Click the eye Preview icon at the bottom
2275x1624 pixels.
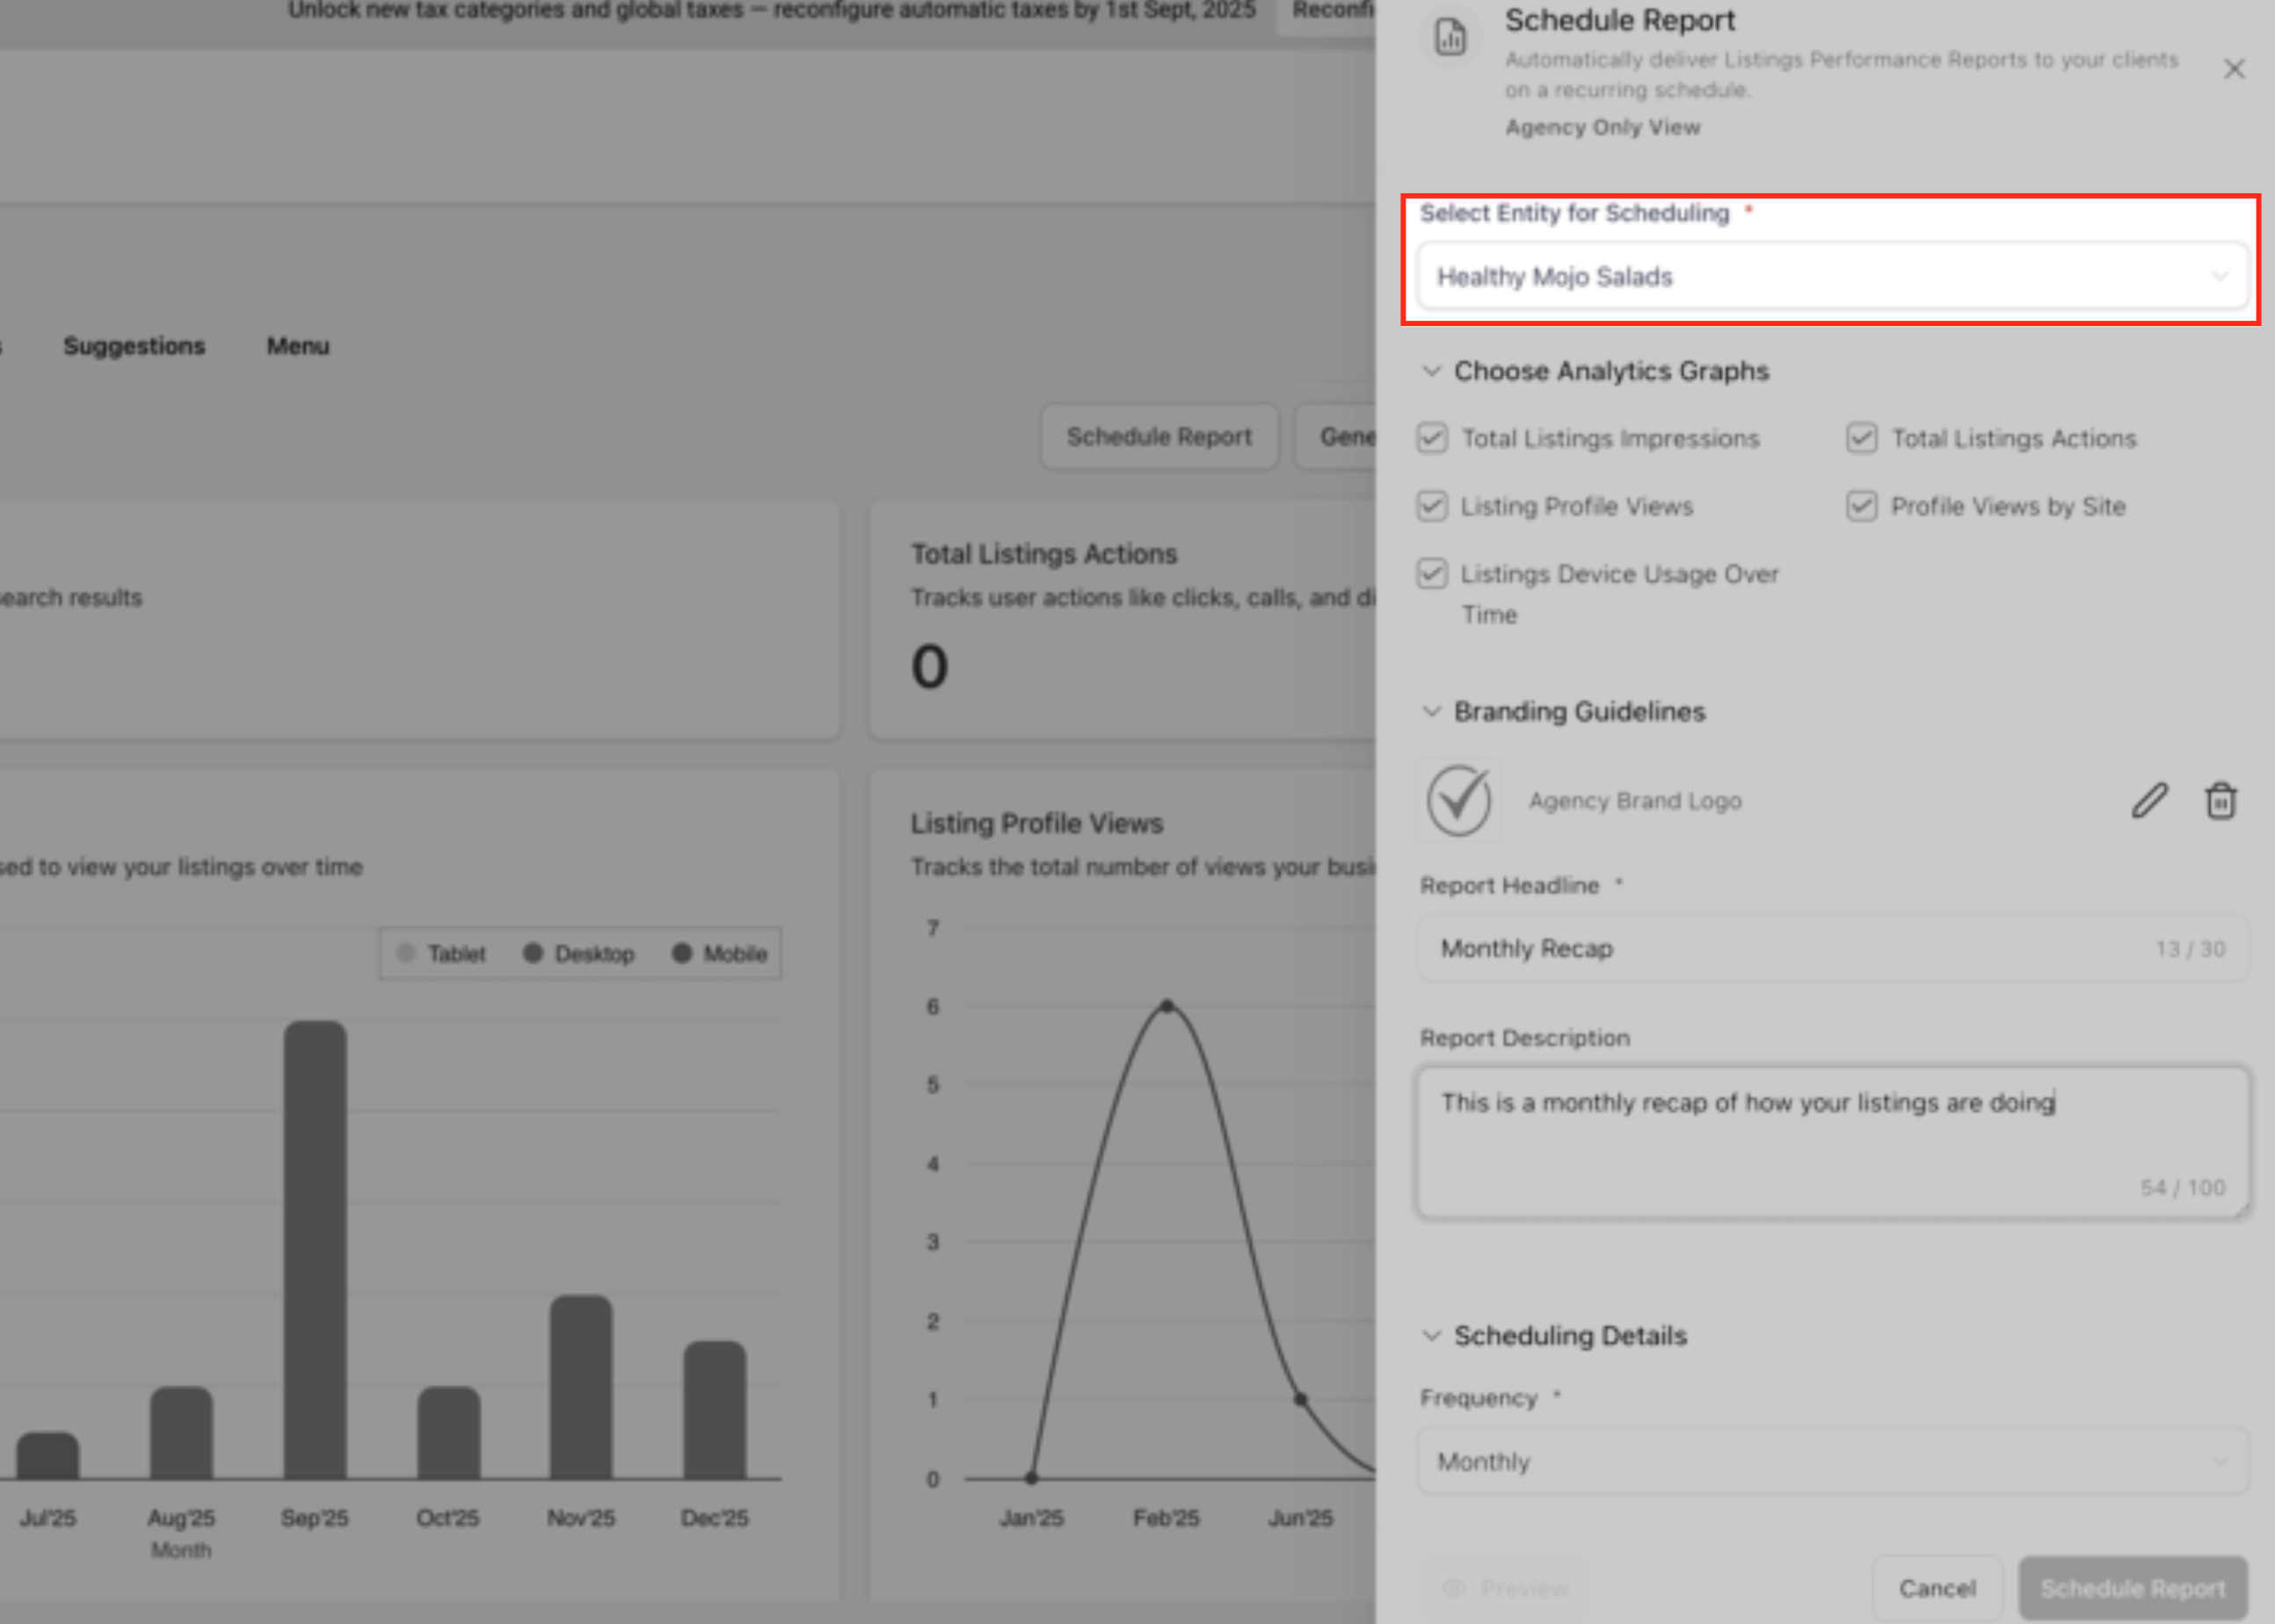tap(1454, 1588)
